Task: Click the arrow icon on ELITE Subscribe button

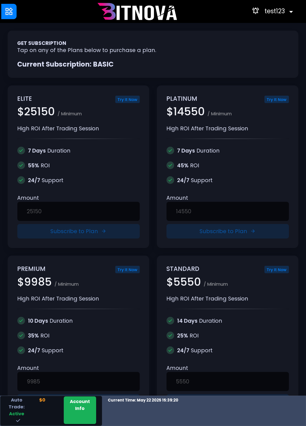Action: coord(104,231)
